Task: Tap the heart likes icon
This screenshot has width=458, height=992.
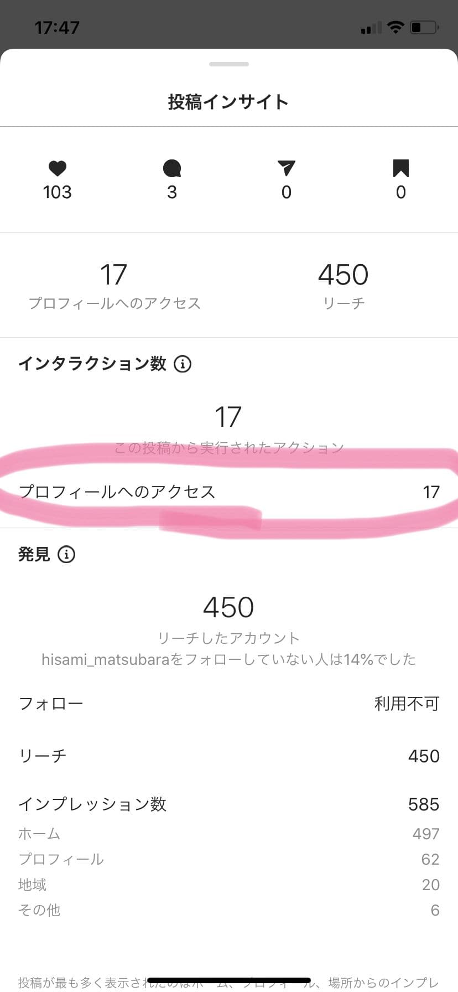Action: coord(57,168)
